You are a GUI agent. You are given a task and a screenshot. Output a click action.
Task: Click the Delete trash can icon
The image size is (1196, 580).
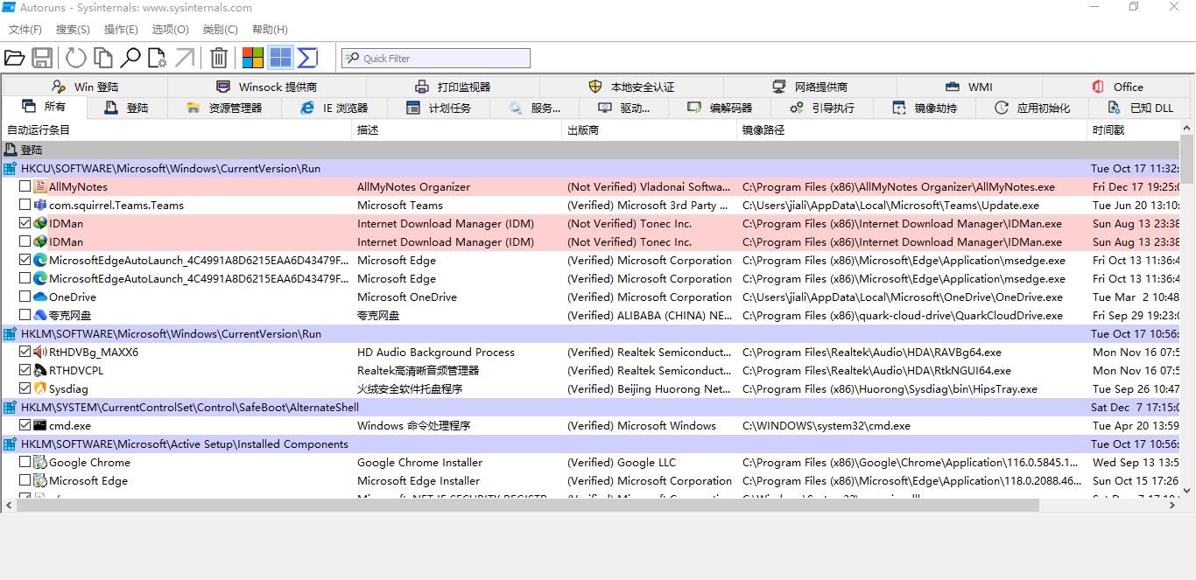[219, 59]
